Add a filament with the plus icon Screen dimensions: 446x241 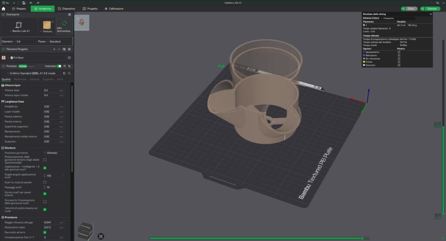54,50
